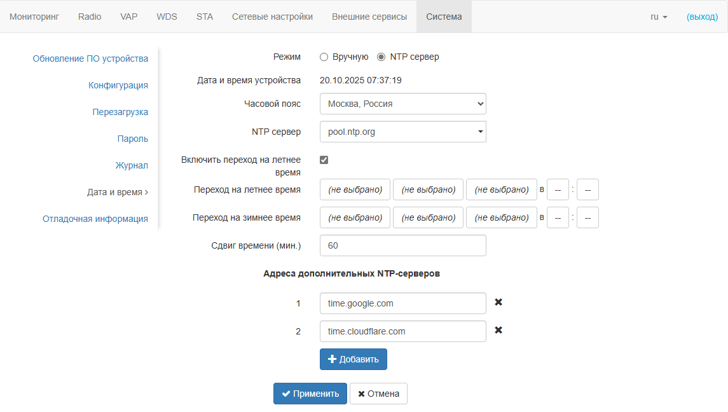Log out via the (выход) link
728x412 pixels.
coord(702,17)
